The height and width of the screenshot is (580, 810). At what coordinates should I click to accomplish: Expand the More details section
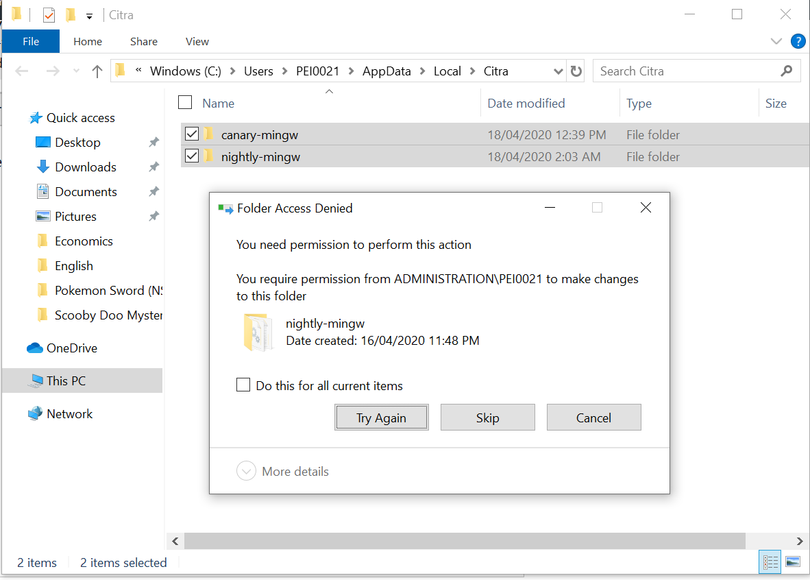click(247, 471)
